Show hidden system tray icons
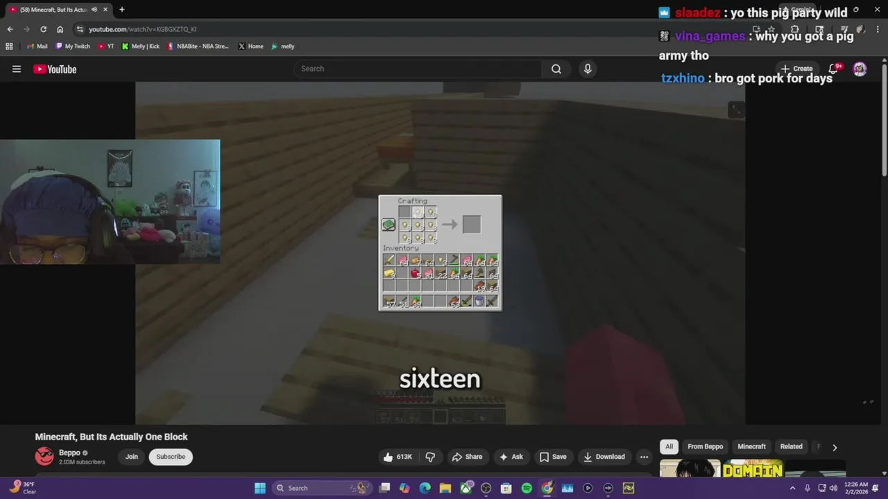888x499 pixels. coord(792,488)
